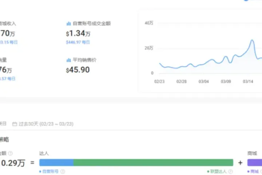The image size is (262, 175).
Task: Click the 0 y-axis label
Action: click(152, 73)
